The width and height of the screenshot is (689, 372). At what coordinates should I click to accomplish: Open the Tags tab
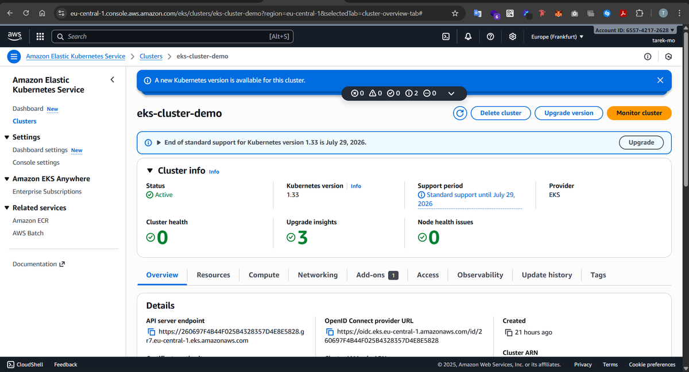pos(598,275)
